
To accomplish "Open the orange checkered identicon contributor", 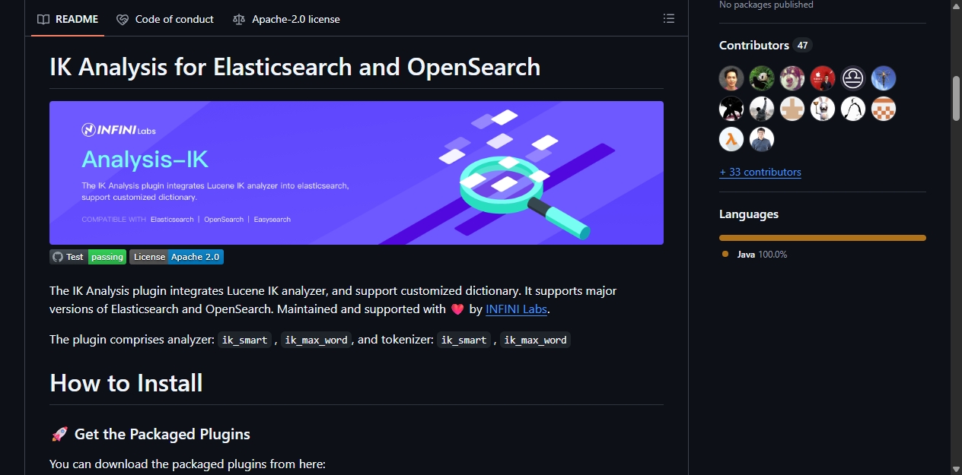I will [884, 109].
